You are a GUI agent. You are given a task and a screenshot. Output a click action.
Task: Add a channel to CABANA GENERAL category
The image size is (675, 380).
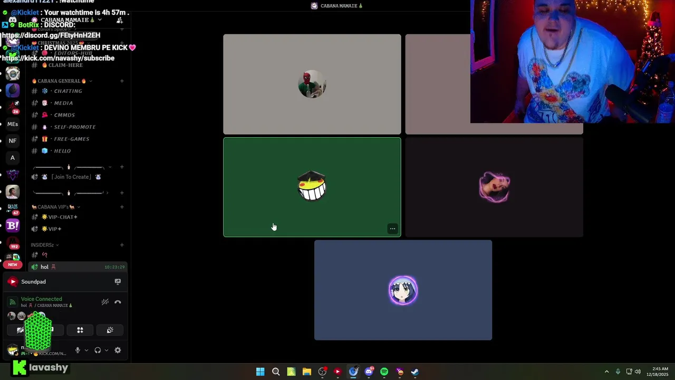(x=122, y=81)
